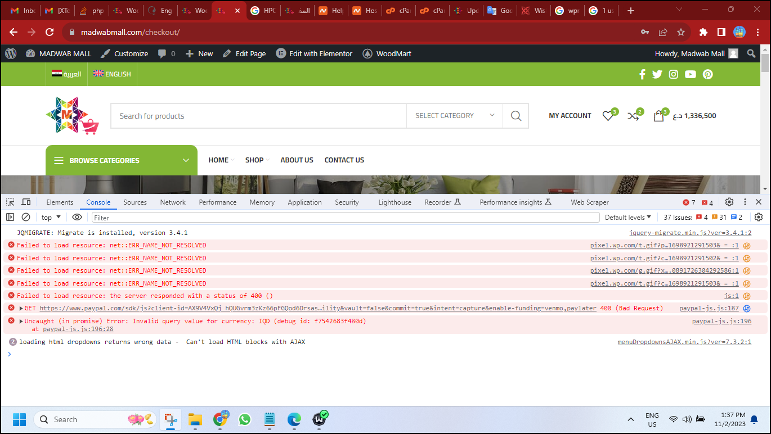Open File Explorer from the taskbar
The height and width of the screenshot is (434, 771).
point(195,419)
